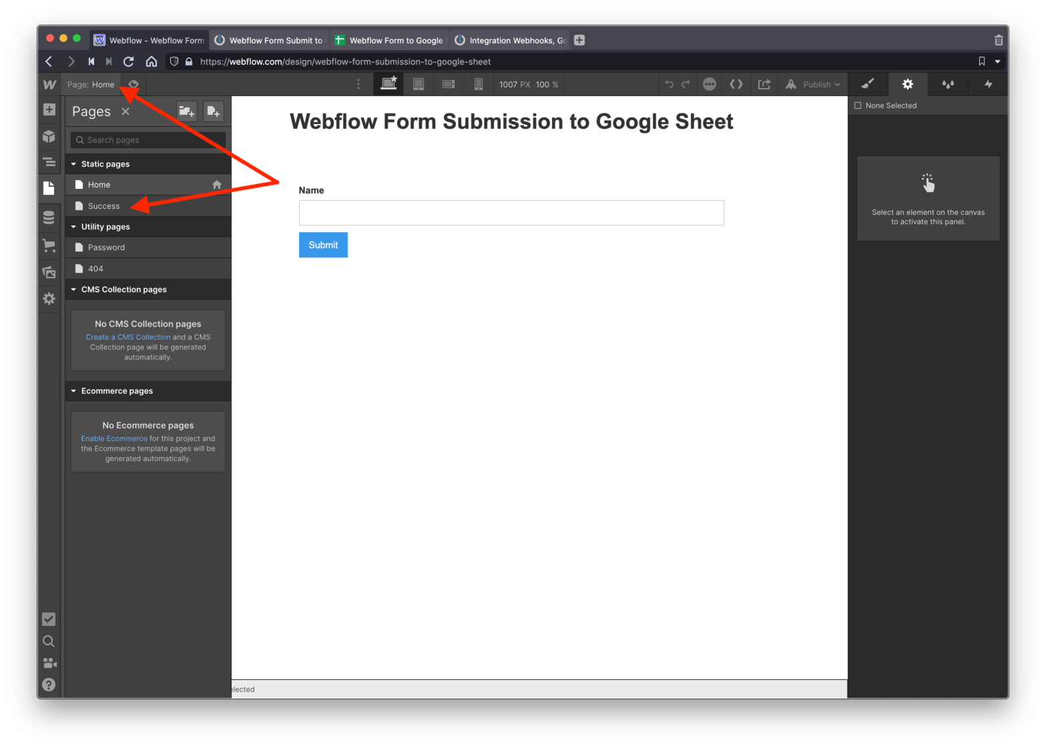Viewport: 1046px width, 748px height.
Task: Open the export code icon
Action: click(x=736, y=84)
